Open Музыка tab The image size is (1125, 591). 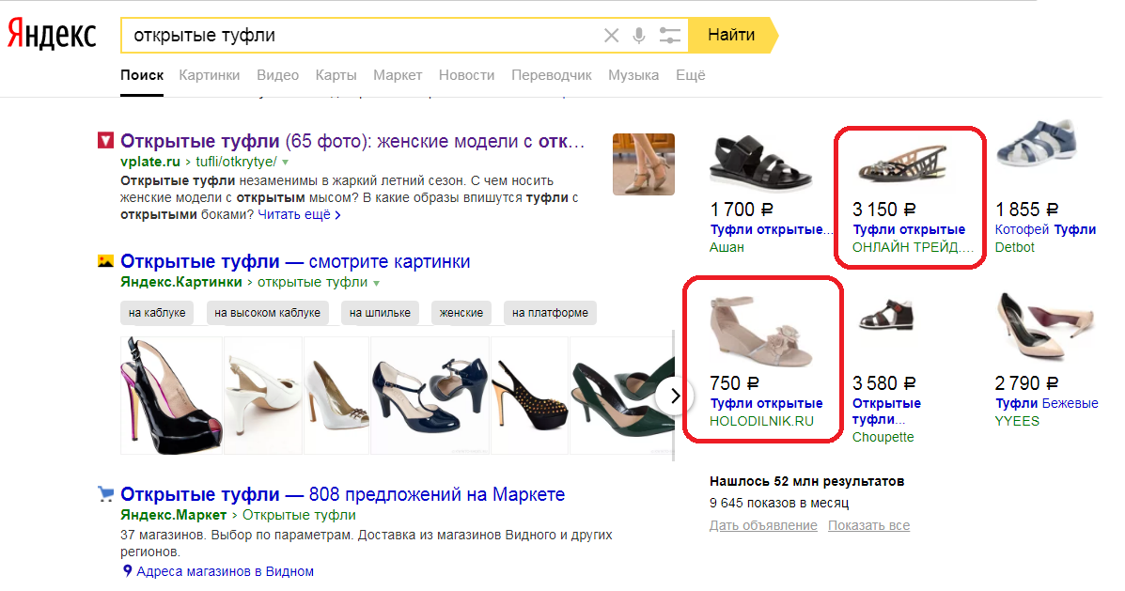click(633, 75)
